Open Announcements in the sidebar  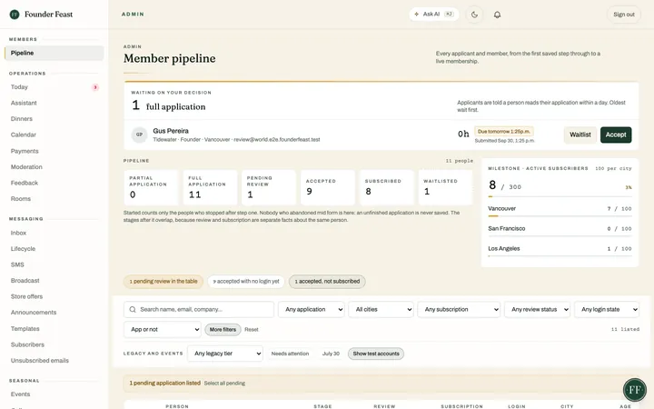pos(54,312)
